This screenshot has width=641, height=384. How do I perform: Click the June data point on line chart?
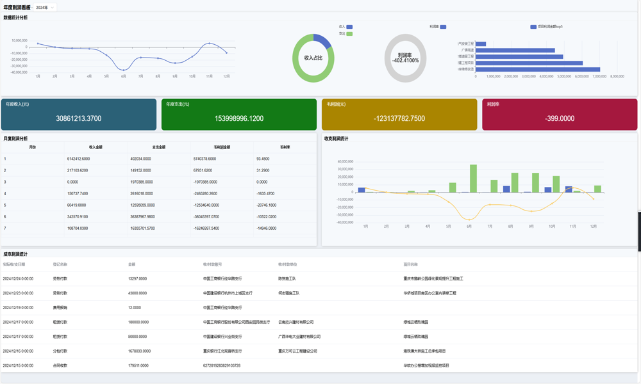(x=124, y=70)
